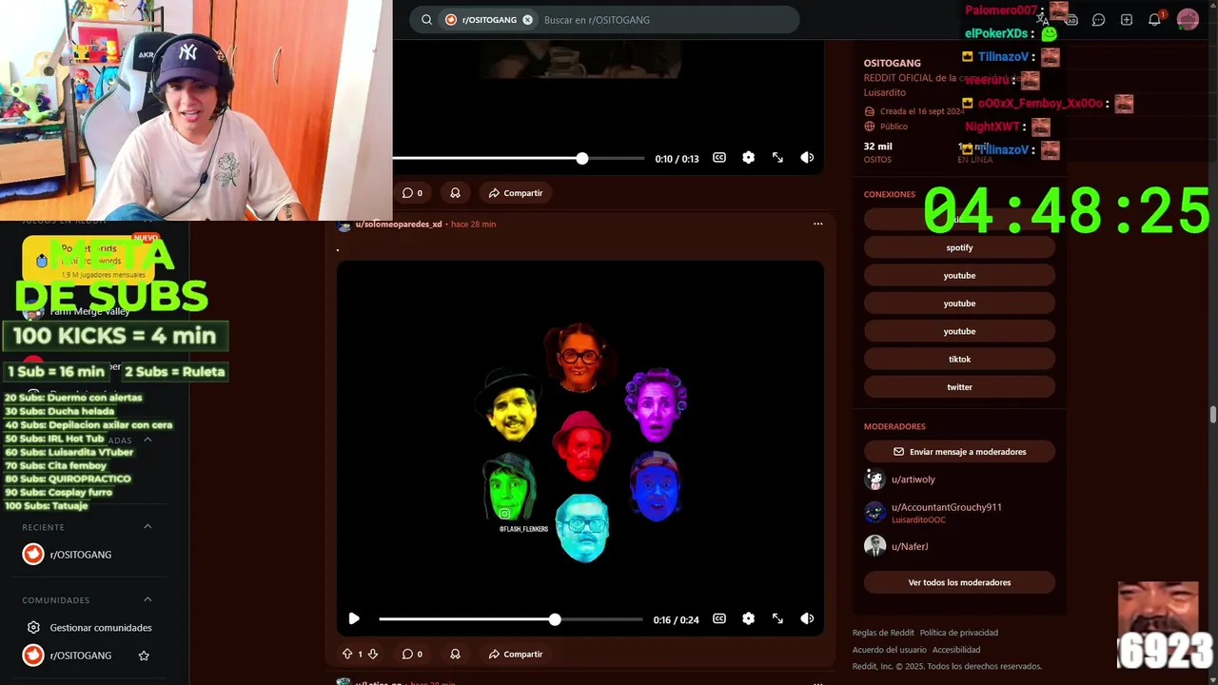
Task: Click the page vertical scrollbar
Action: [x=1212, y=415]
